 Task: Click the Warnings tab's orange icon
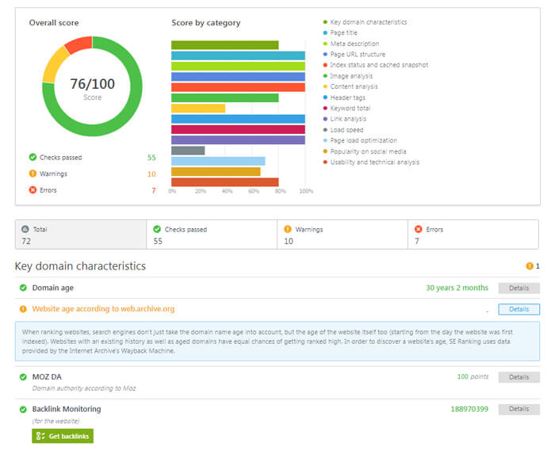coord(288,229)
